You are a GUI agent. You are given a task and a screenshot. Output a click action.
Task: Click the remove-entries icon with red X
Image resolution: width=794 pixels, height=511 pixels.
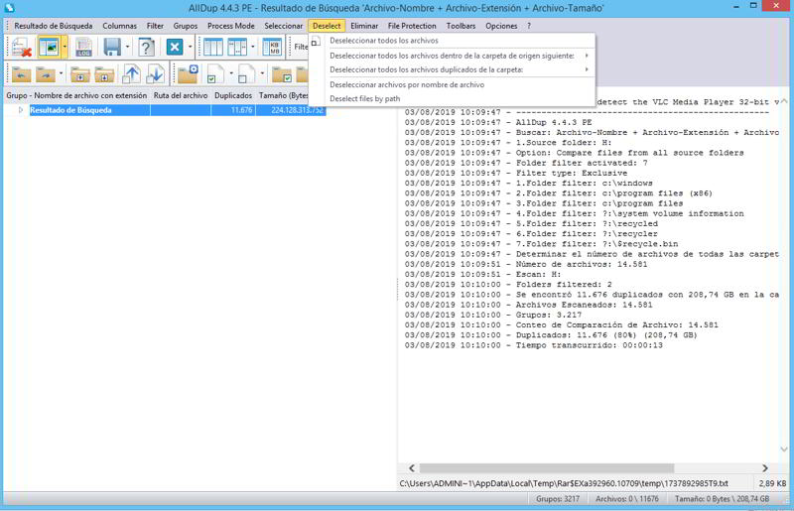pyautogui.click(x=20, y=48)
